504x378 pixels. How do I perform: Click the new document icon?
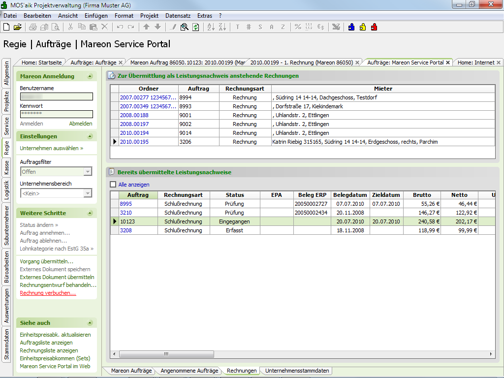tap(6, 27)
